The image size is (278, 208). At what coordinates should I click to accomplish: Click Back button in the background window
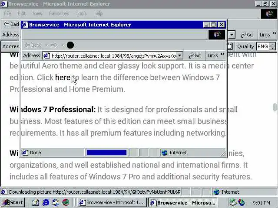click(11, 24)
